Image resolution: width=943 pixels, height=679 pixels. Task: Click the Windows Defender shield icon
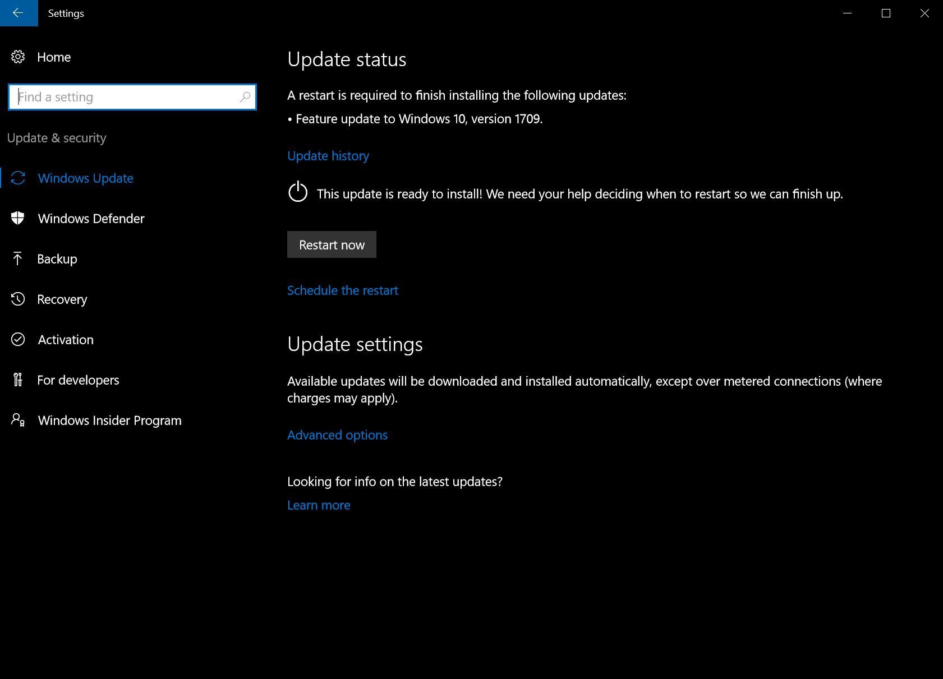point(18,219)
